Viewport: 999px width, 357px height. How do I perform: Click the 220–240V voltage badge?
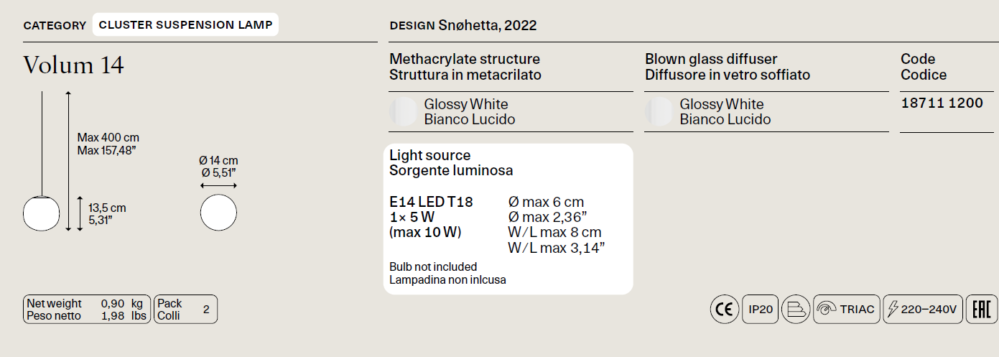pyautogui.click(x=923, y=310)
